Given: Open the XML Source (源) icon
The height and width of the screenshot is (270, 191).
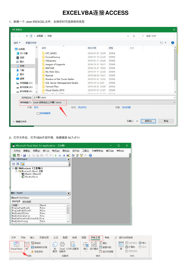Looking at the screenshot, I should point(121,244).
